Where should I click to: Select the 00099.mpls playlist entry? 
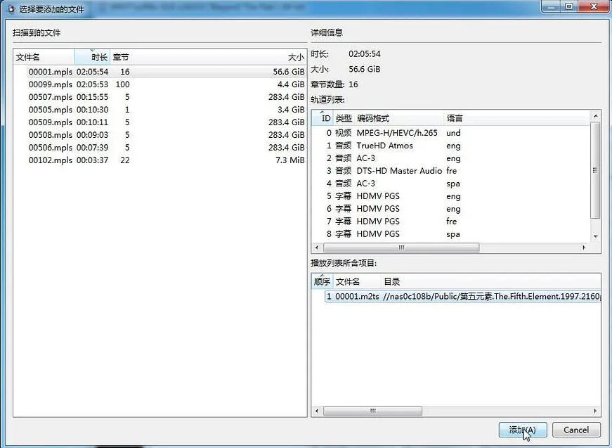50,84
